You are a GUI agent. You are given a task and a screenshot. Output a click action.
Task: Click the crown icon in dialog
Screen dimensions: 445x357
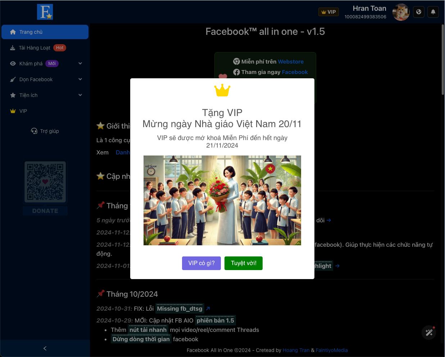222,90
